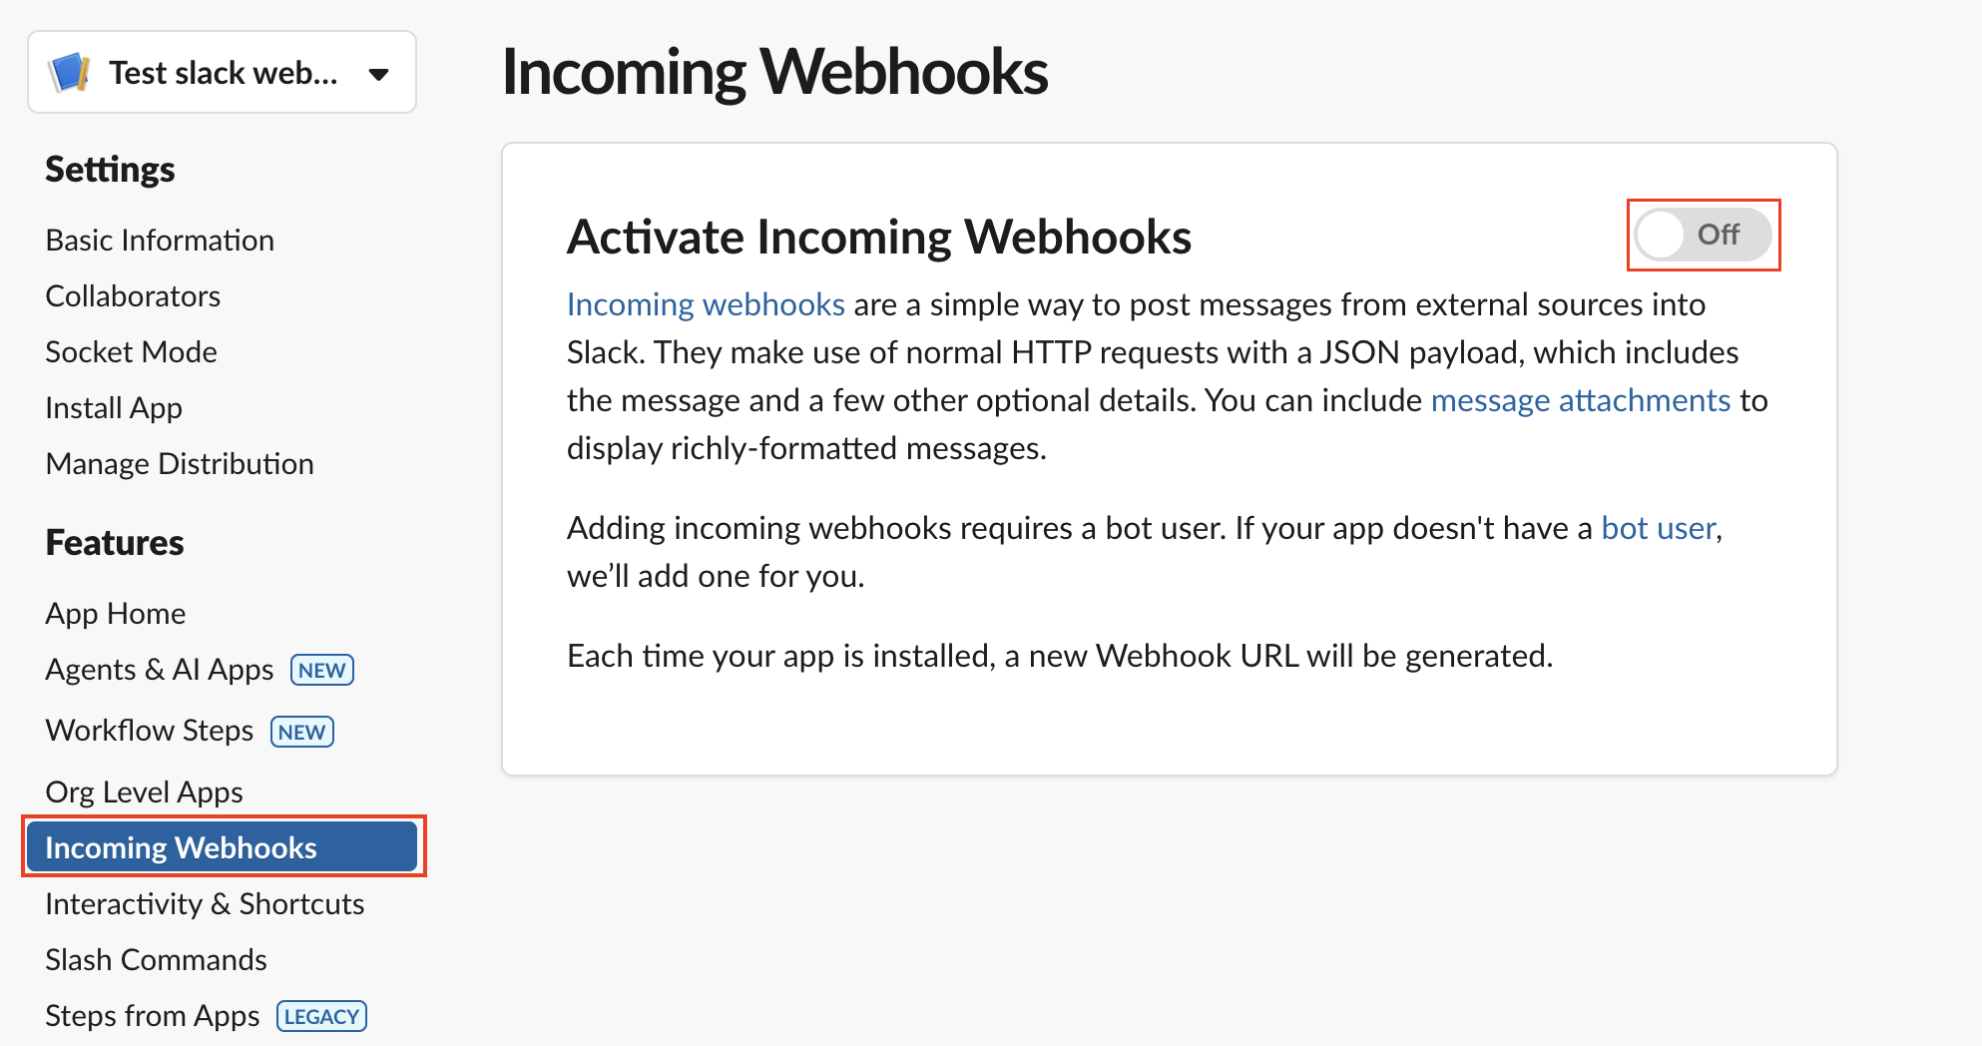The width and height of the screenshot is (1982, 1046).
Task: Open the message attachments link
Action: [x=1580, y=400]
